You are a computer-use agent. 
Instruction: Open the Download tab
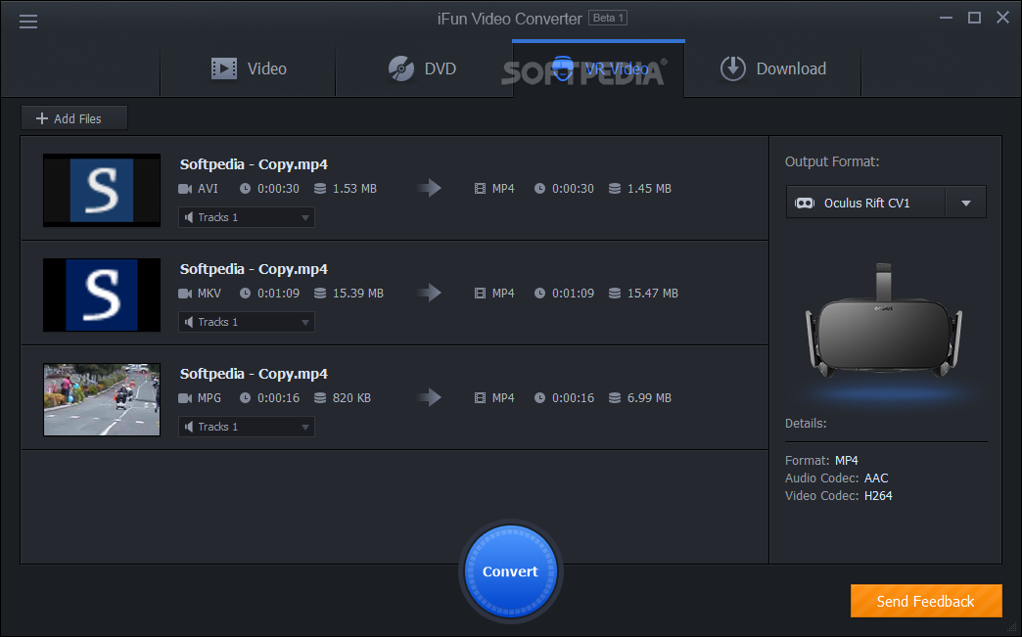tap(773, 68)
